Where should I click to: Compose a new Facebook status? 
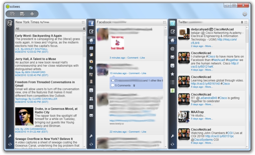tap(91, 32)
